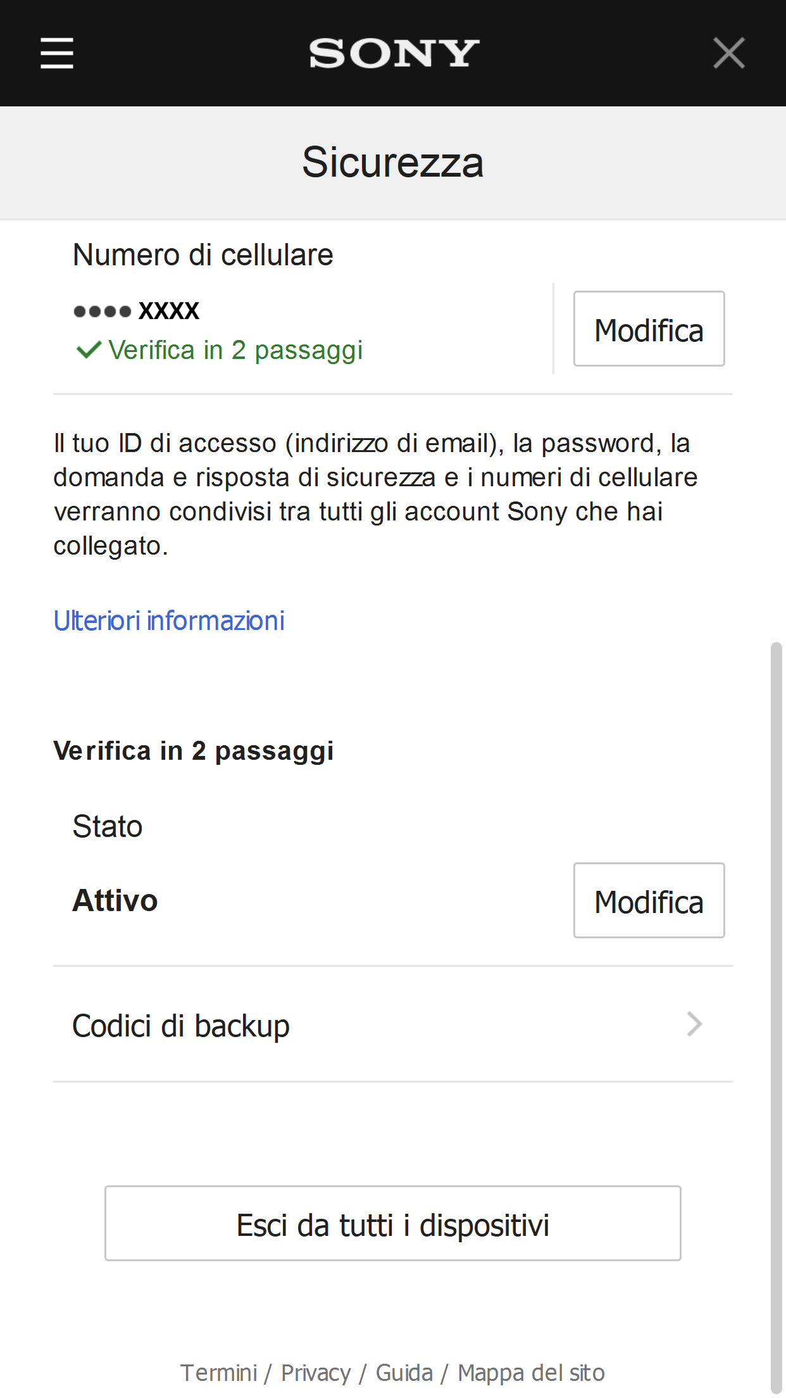Open the hamburger menu
This screenshot has width=786, height=1398.
click(x=57, y=53)
